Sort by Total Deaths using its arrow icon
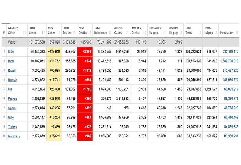Viewport: 241px width, 165px height. pyautogui.click(x=74, y=33)
